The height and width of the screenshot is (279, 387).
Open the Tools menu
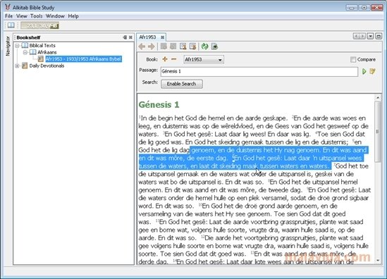point(36,16)
